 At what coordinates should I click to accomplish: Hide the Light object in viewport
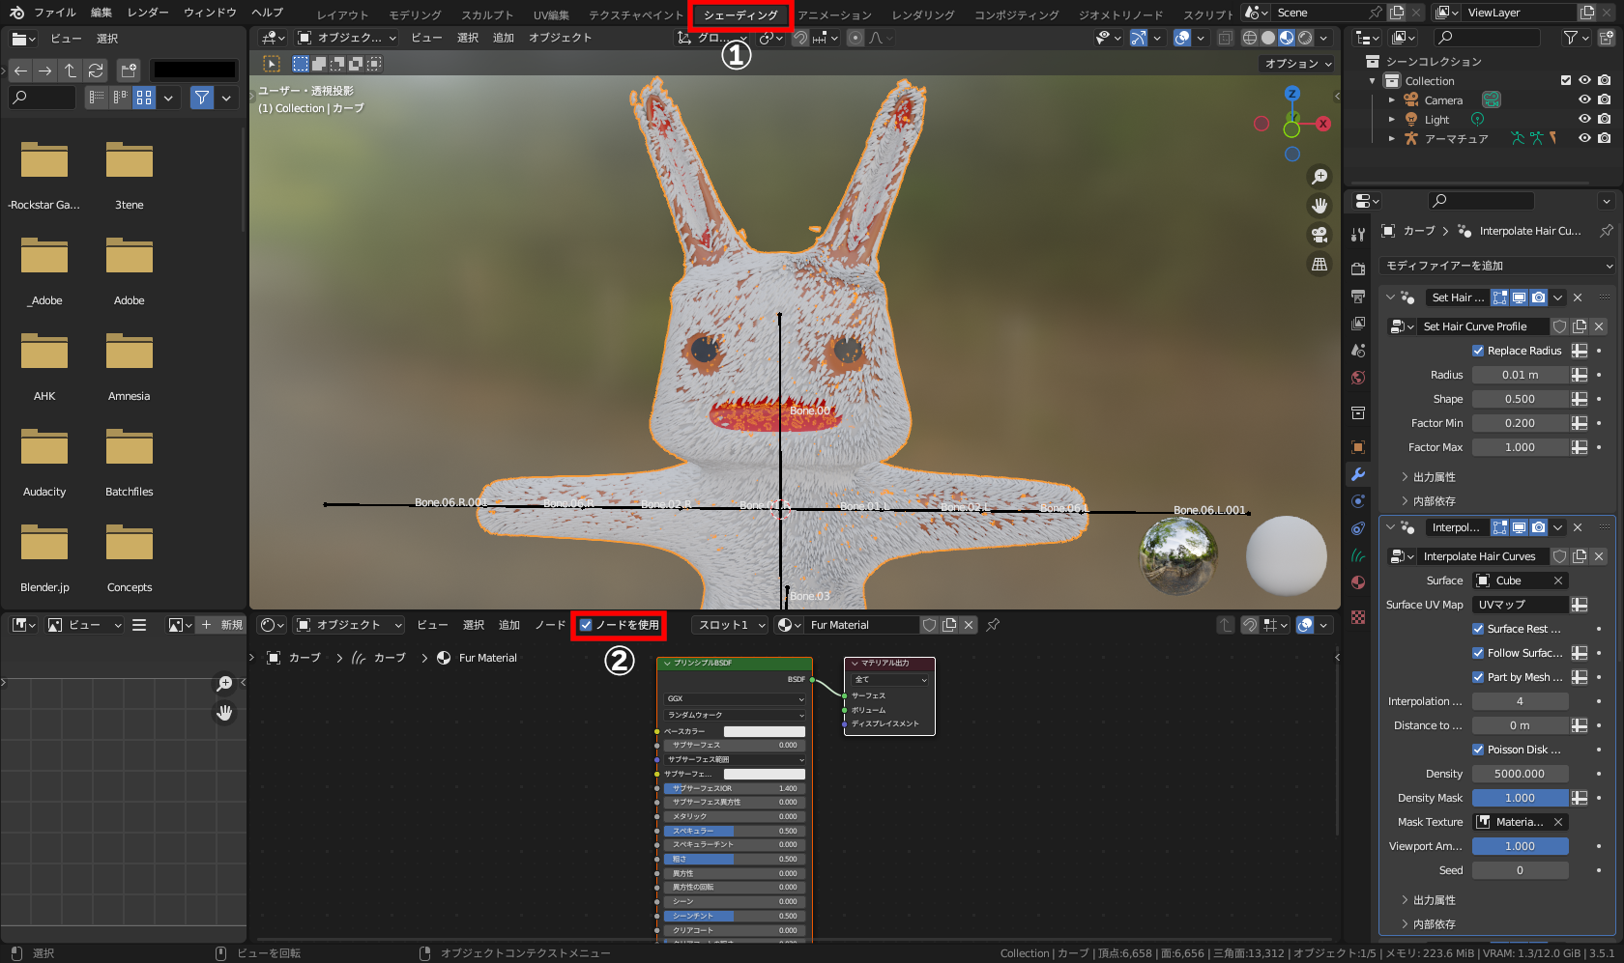point(1584,119)
